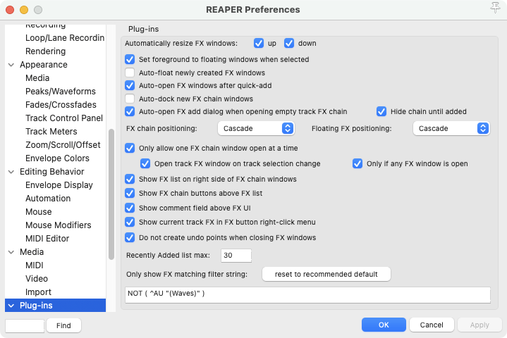This screenshot has width=507, height=338.
Task: Uncheck Hide chain until added
Action: tap(381, 111)
